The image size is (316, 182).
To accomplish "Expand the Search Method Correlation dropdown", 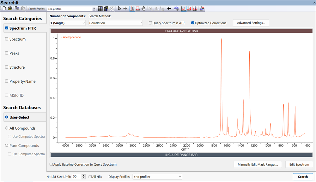I will click(116, 23).
